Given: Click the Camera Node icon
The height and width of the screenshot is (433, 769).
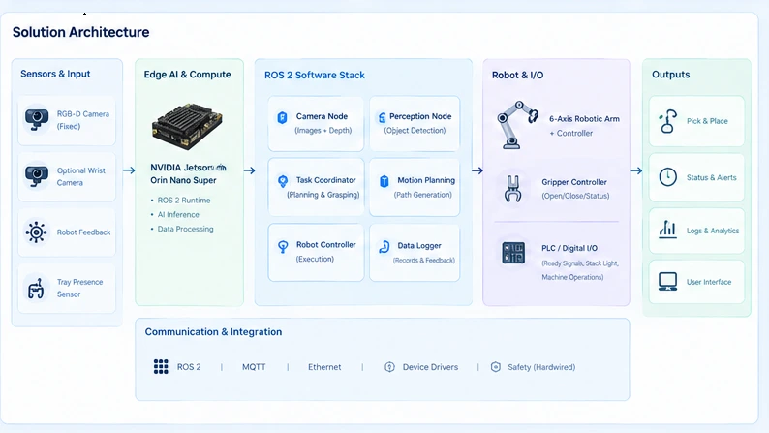Looking at the screenshot, I should [x=282, y=117].
